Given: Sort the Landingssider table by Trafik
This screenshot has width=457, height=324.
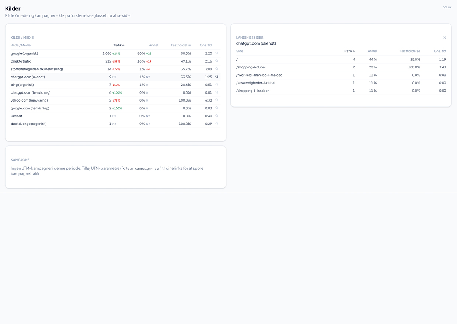Looking at the screenshot, I should [349, 51].
